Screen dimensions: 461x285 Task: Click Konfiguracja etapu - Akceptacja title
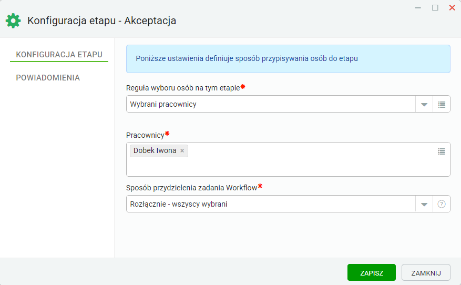click(102, 21)
